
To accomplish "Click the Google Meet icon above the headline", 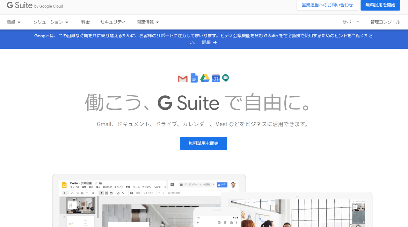I will click(226, 78).
